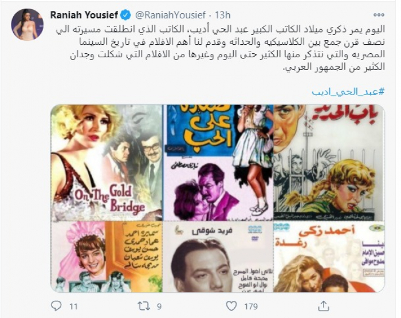Click the Arabic tweet text body
The width and height of the screenshot is (401, 318).
coord(220,48)
